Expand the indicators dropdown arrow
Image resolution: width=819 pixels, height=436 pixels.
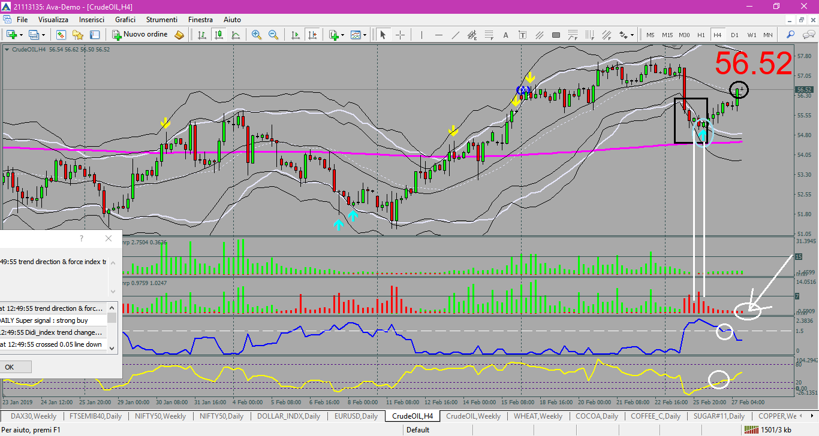point(342,35)
